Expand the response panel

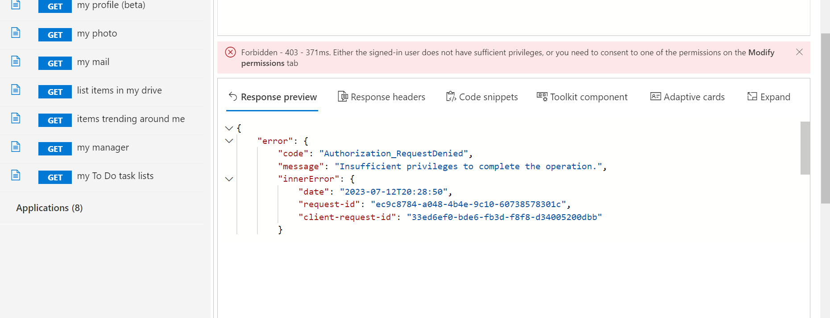pyautogui.click(x=769, y=97)
